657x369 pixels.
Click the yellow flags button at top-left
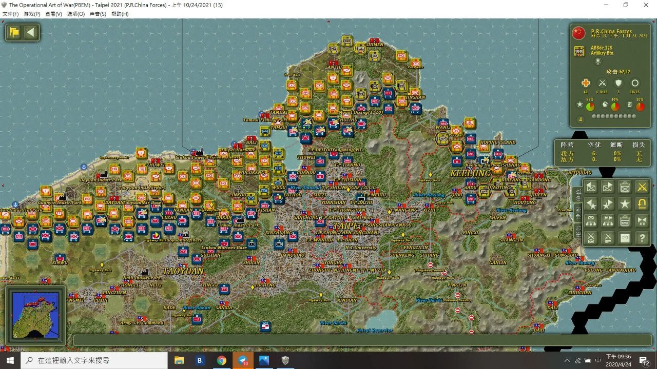[x=14, y=33]
